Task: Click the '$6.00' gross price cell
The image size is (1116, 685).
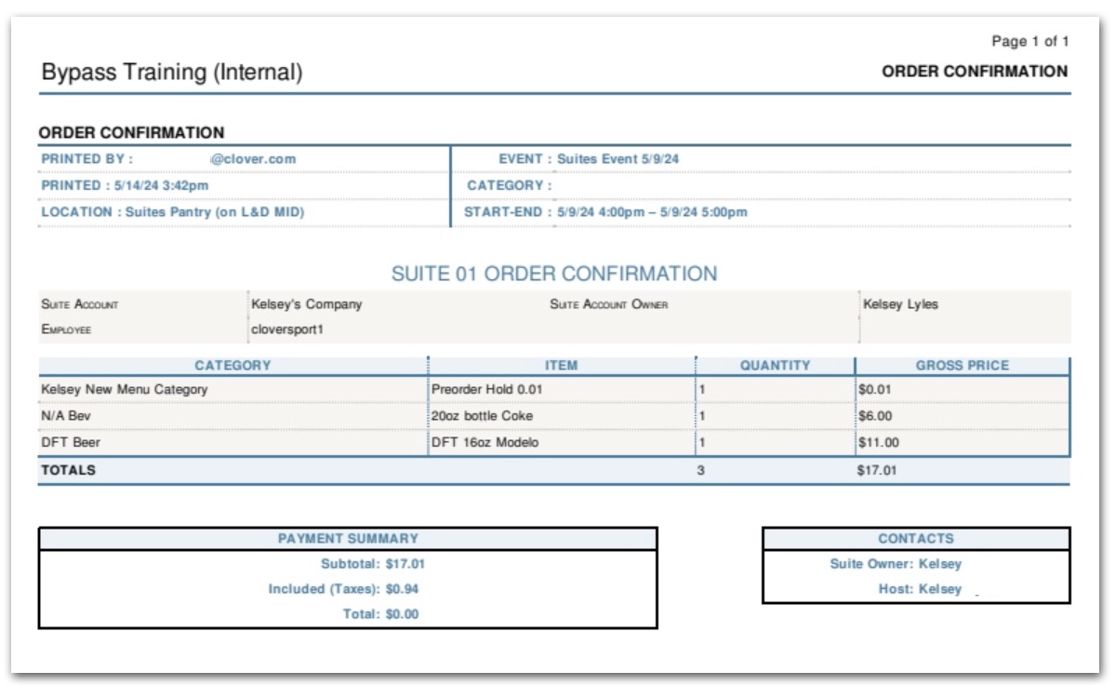Action: [x=963, y=416]
